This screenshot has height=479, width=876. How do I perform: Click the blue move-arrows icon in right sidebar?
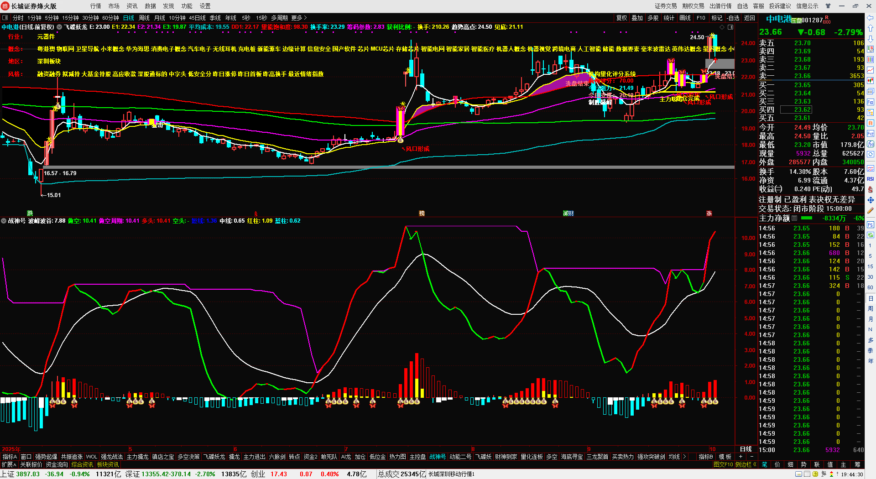click(871, 200)
